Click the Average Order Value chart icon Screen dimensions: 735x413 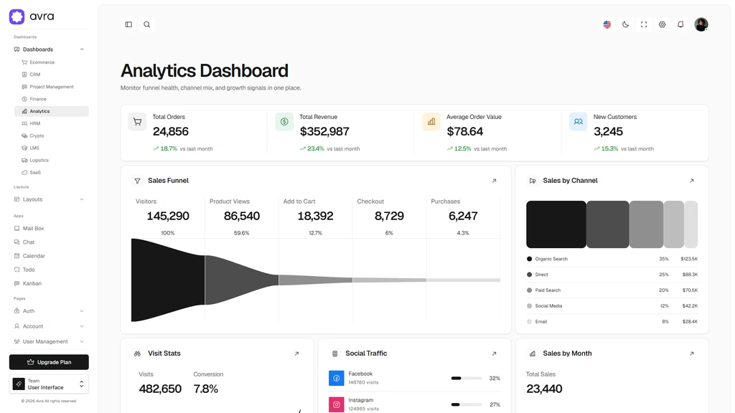(431, 122)
